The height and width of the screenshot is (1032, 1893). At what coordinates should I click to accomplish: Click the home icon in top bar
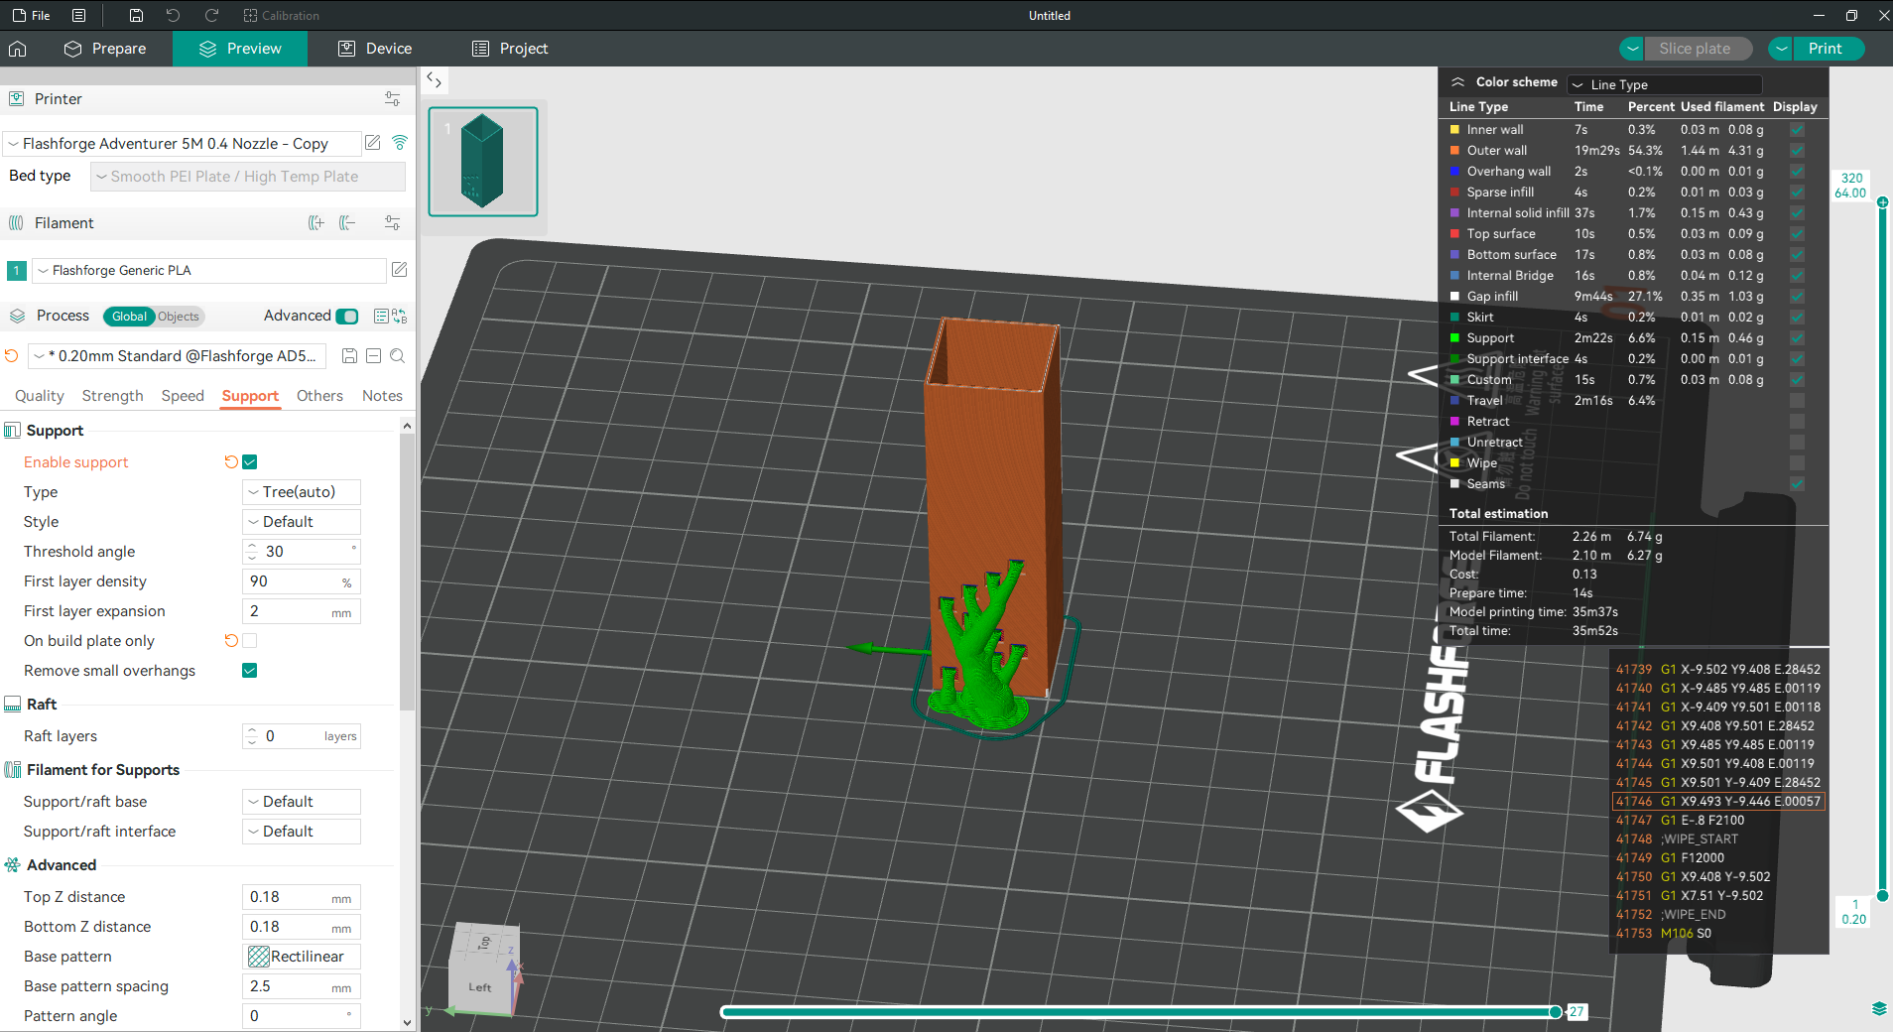point(18,49)
